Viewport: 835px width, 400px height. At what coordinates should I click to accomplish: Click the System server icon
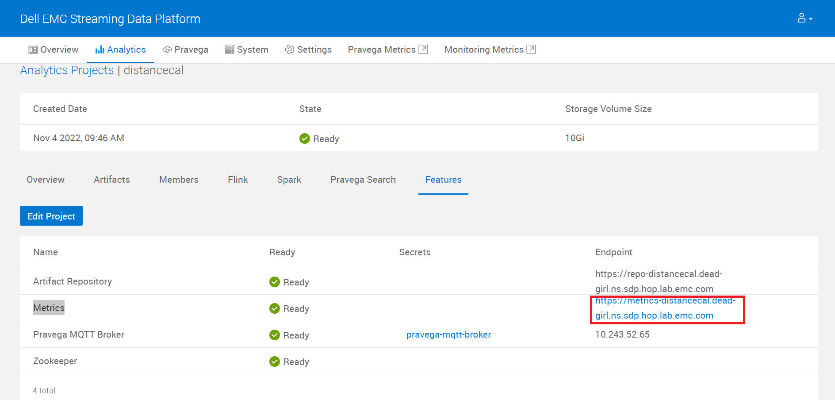[230, 50]
